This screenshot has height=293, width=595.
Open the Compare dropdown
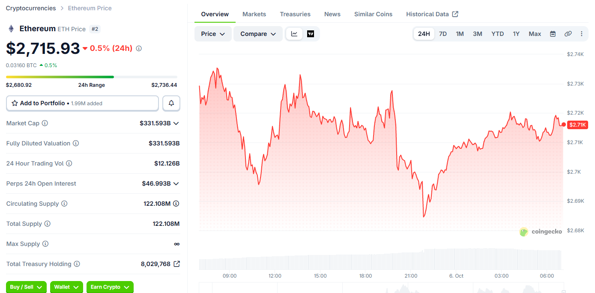258,34
